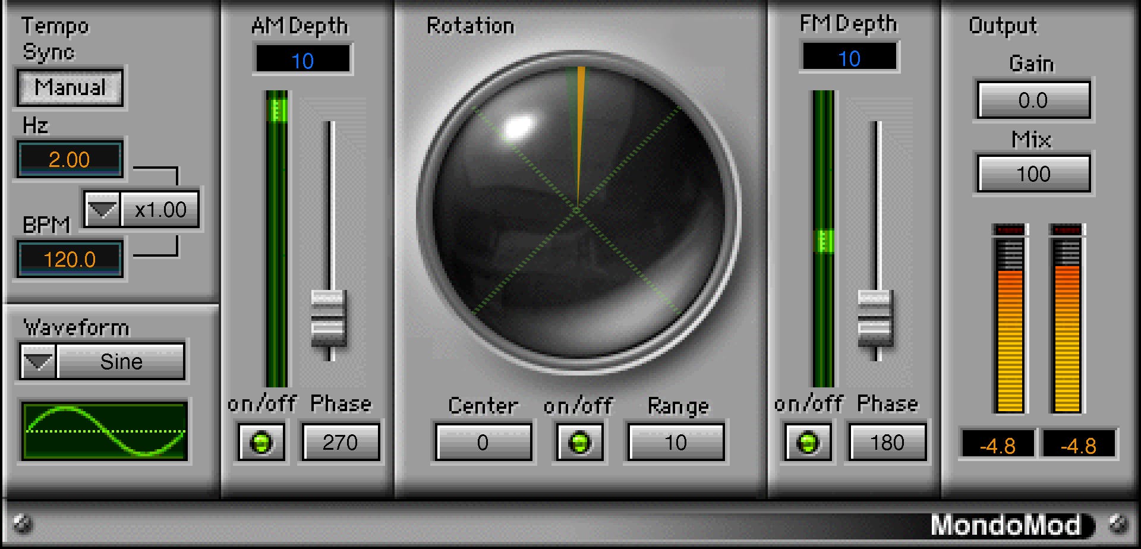Click the Waveform disclosure arrow
The image size is (1141, 549).
(x=37, y=361)
